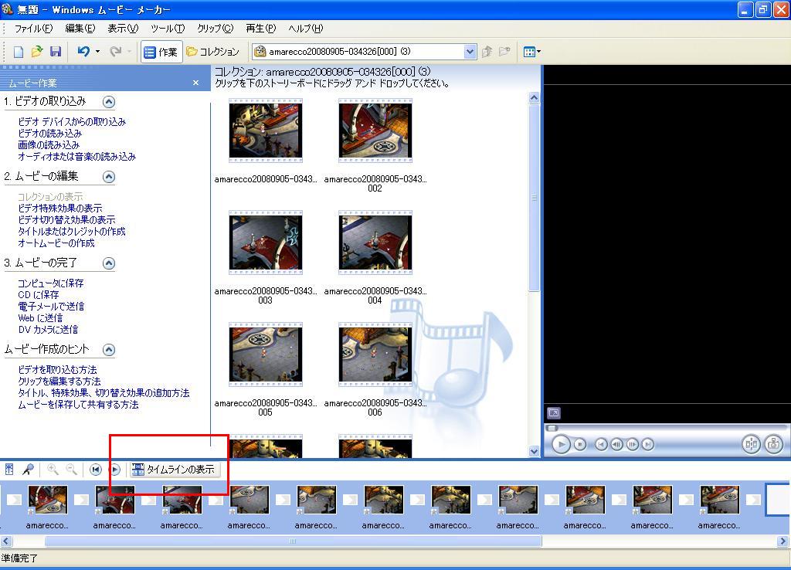The height and width of the screenshot is (570, 791).
Task: Click 画像の読み込み link
Action: point(49,144)
